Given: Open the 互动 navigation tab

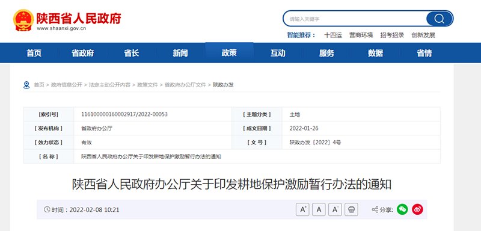Looking at the screenshot, I should point(278,53).
